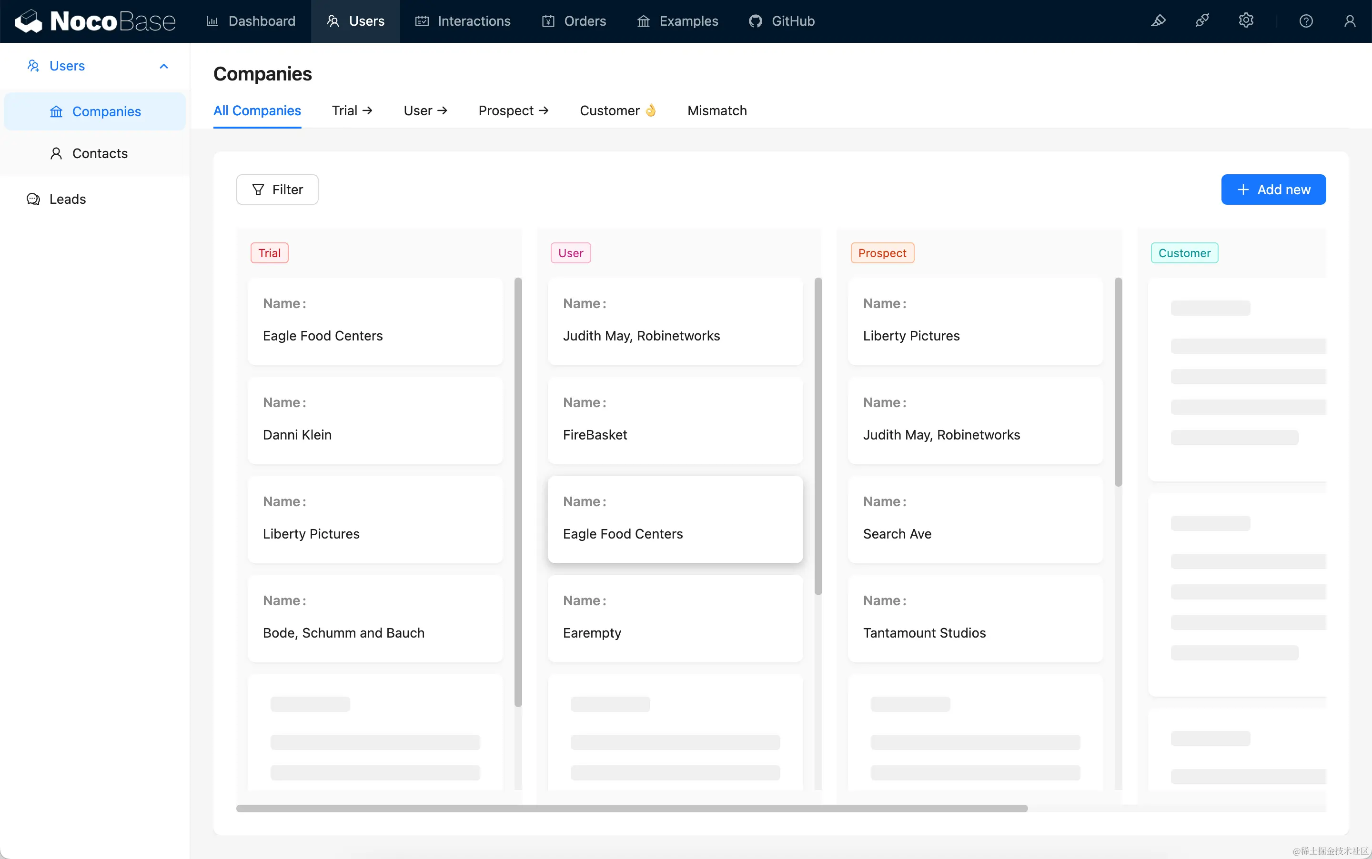Collapse the Users sidebar group chevron
This screenshot has width=1372, height=859.
point(164,66)
